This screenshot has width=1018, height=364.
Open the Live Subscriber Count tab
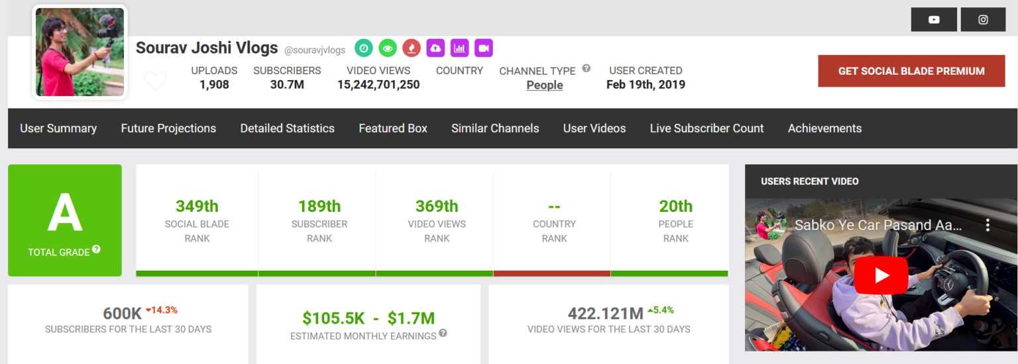pos(707,128)
